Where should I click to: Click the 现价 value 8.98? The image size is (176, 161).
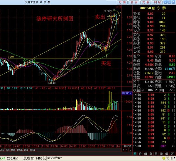click(x=150, y=56)
